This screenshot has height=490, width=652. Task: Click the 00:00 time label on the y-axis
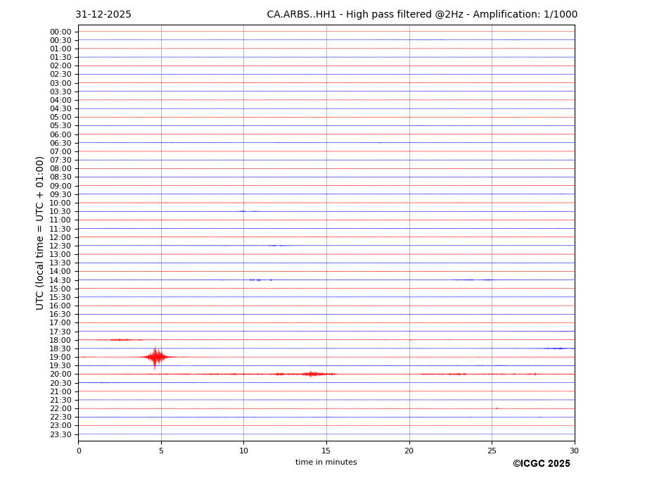pos(60,32)
